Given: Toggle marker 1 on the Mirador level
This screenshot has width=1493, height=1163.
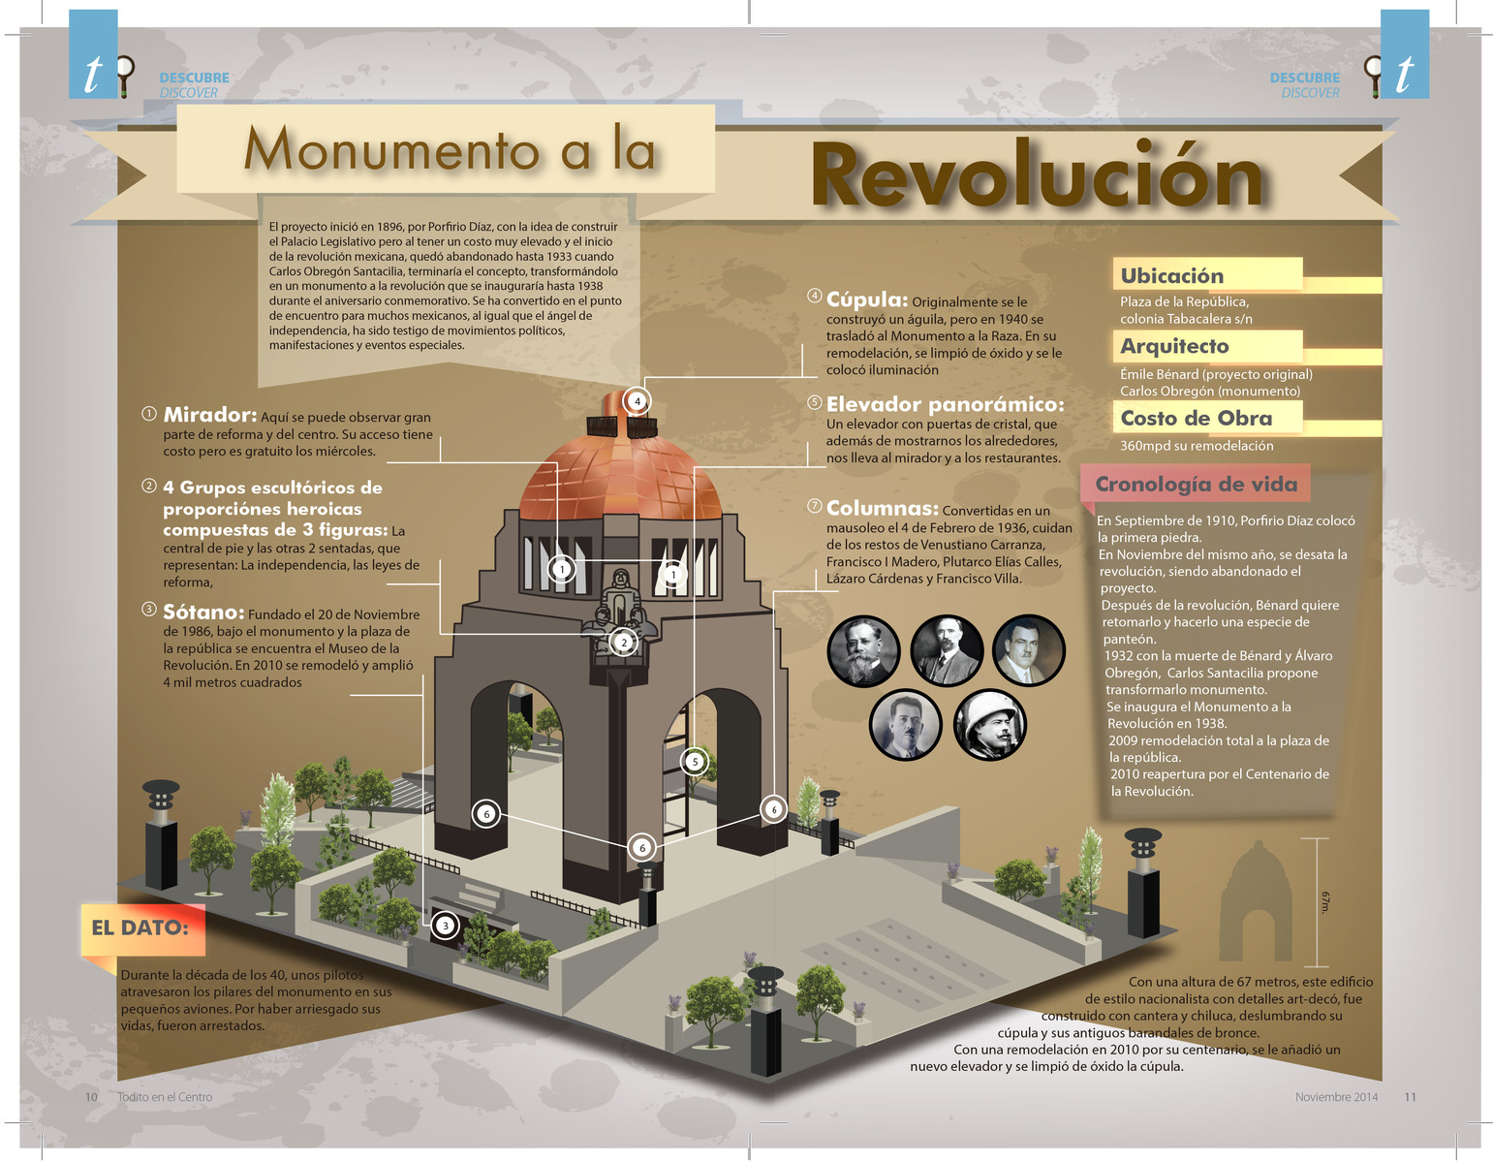Looking at the screenshot, I should click(561, 567).
